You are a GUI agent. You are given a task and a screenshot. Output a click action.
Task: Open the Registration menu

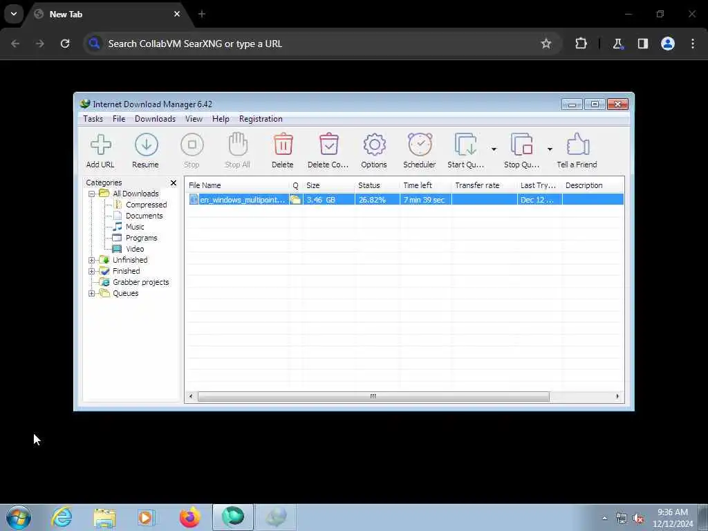261,119
